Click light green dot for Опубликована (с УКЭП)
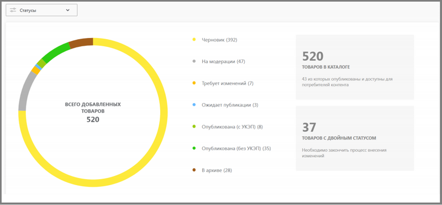 coord(194,127)
